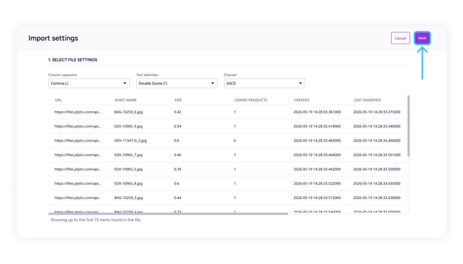Viewport: 463px width, 264px height.
Task: Click last modified timestamp ending 33.373000
Action: point(377,112)
